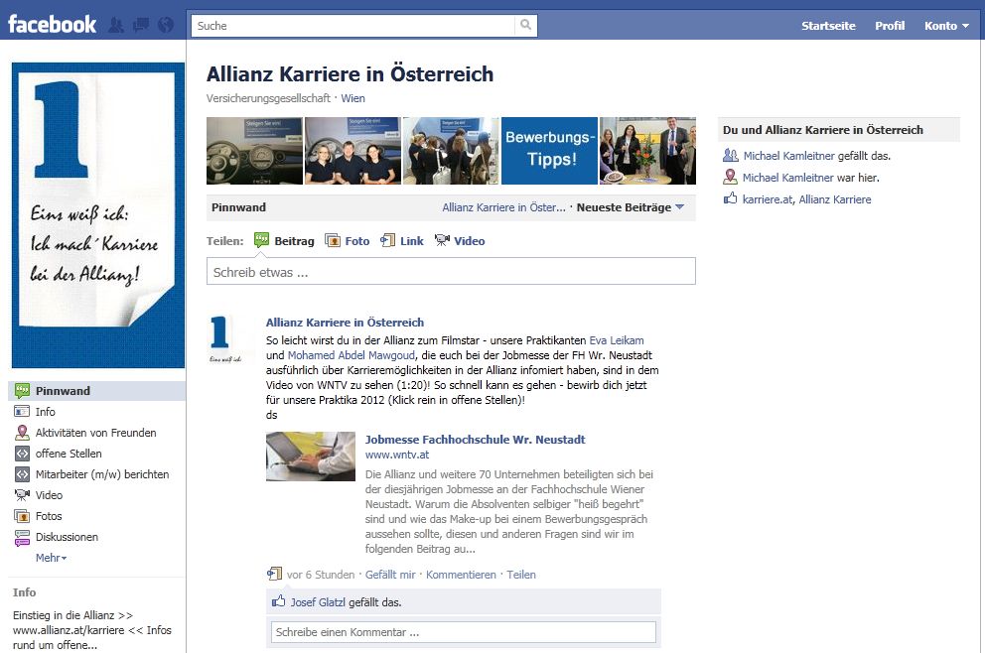Click the Diskussionen sidebar icon
Screen dimensions: 985x653
coord(22,537)
